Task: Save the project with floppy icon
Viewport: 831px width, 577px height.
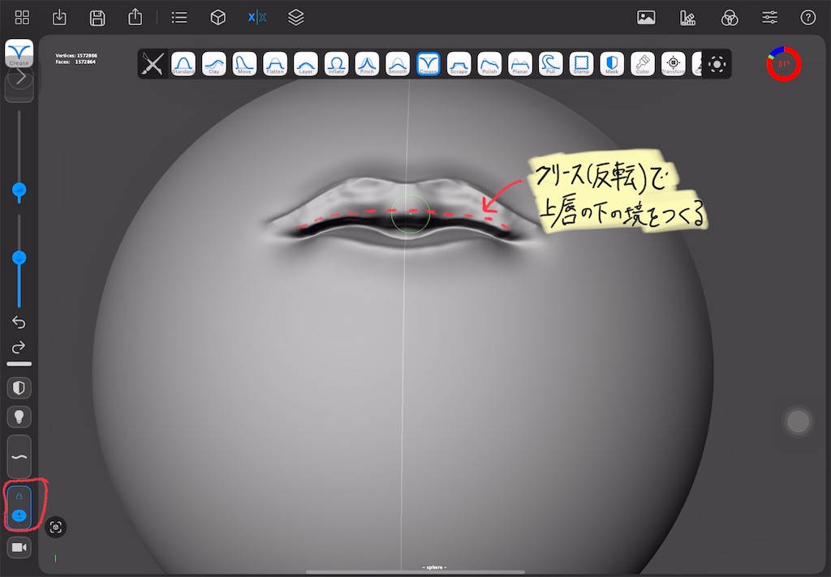Action: click(97, 18)
